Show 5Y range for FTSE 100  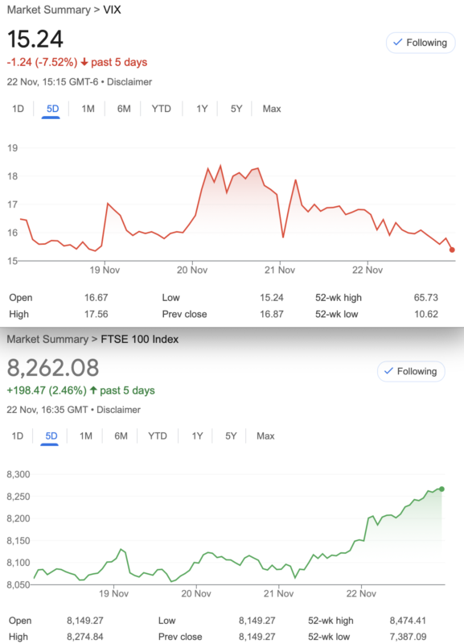[x=231, y=436]
